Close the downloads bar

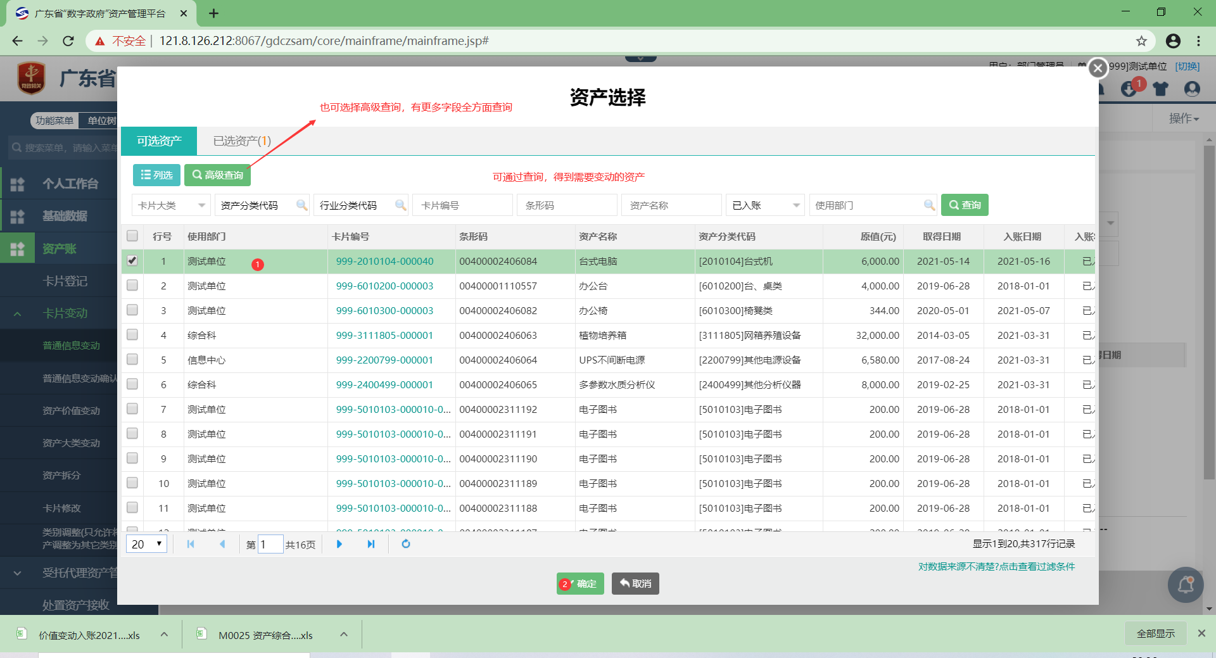1201,633
